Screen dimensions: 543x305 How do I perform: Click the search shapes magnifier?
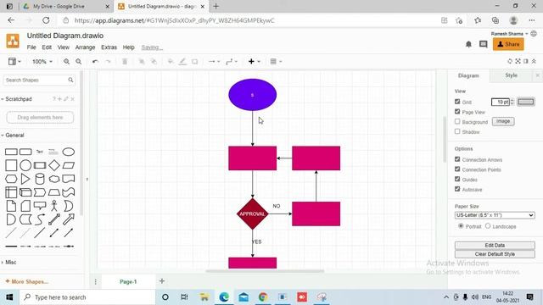pyautogui.click(x=70, y=80)
